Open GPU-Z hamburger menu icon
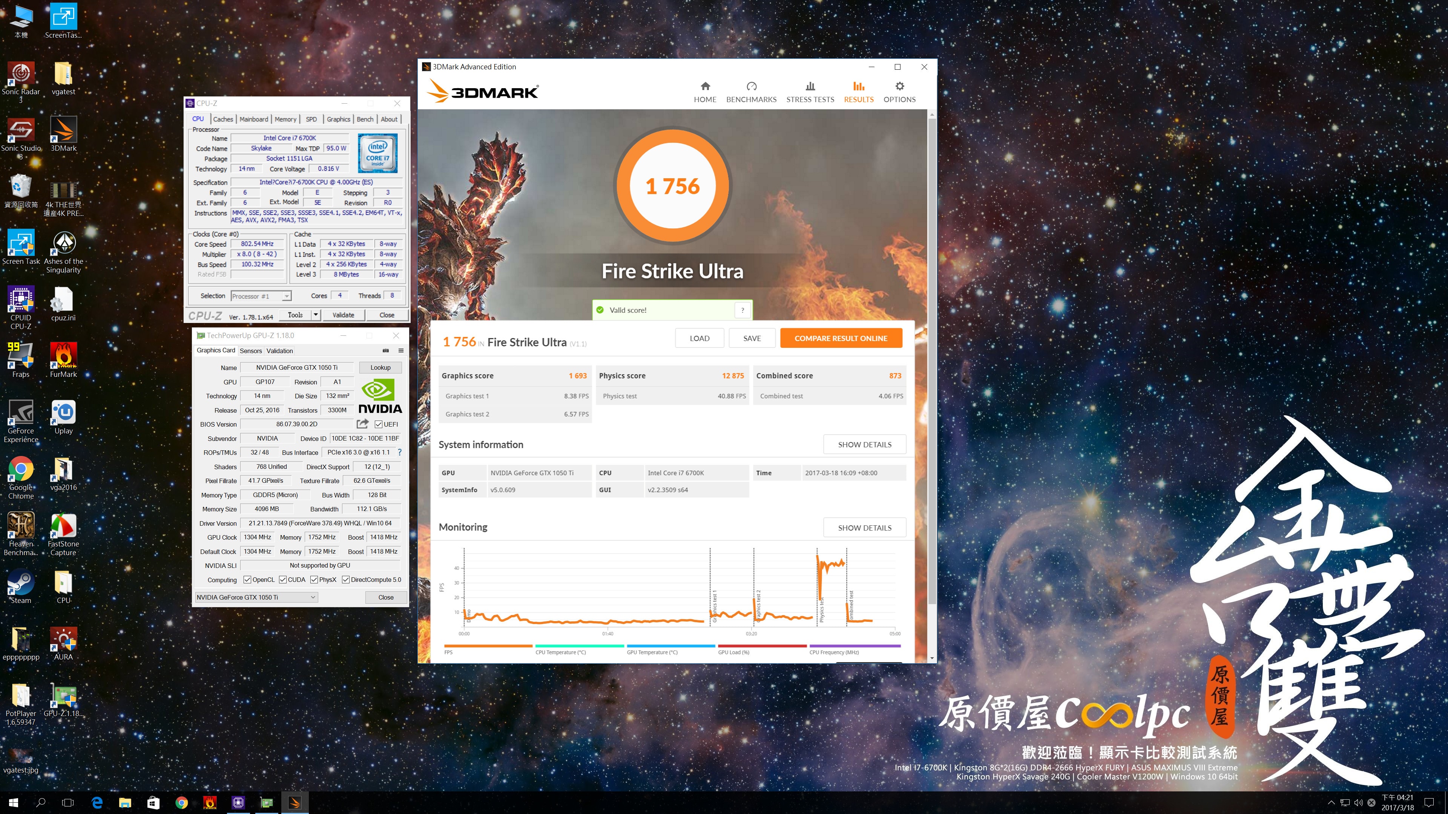 (401, 350)
